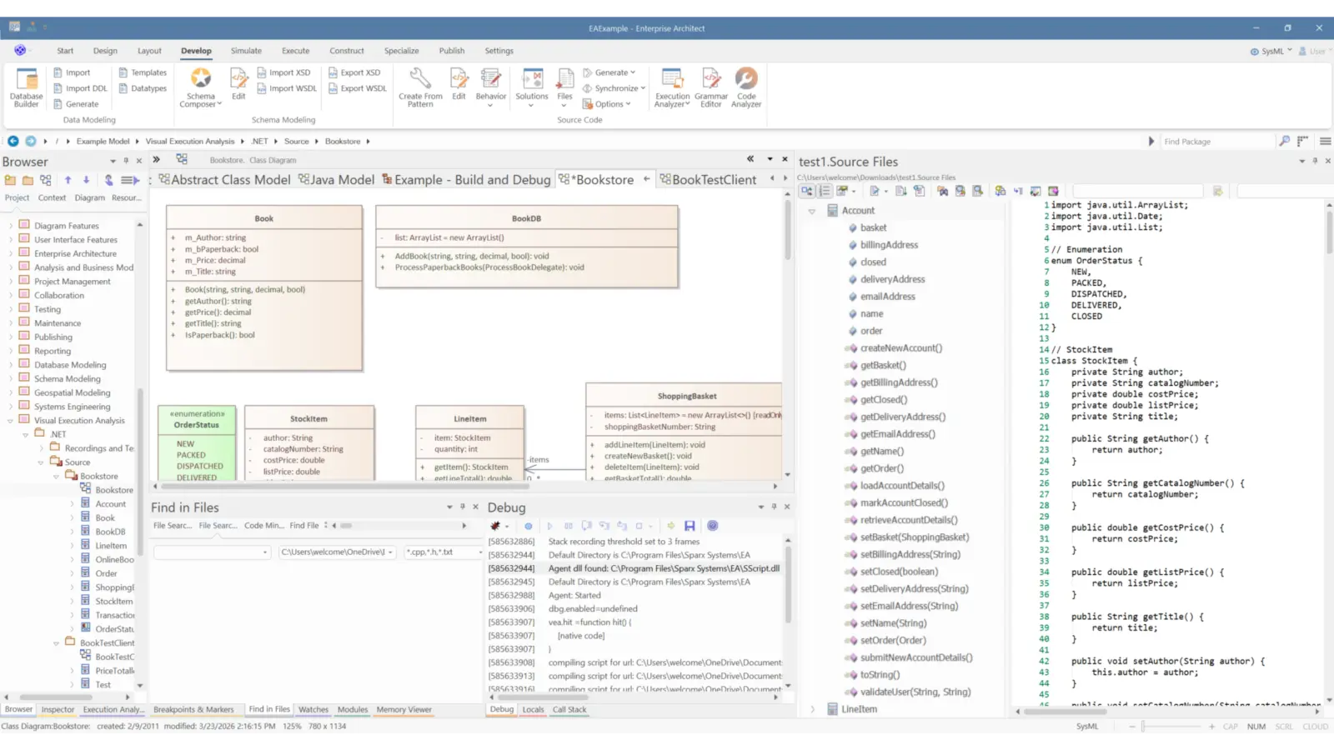Switch to the Simulate ribbon tab
1334x750 pixels.
[x=246, y=51]
